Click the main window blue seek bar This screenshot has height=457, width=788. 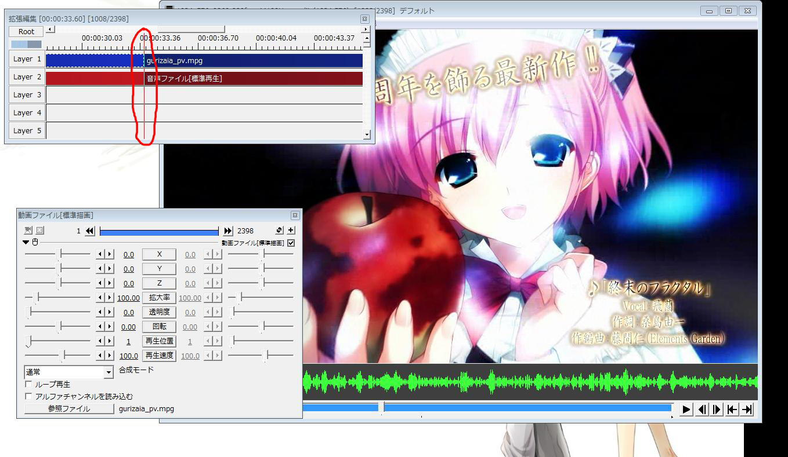(487, 408)
